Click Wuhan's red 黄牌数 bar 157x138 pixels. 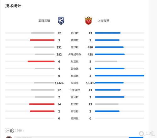click(42, 40)
